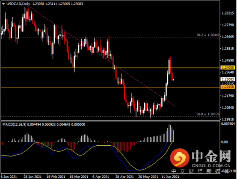Click the current price 1.23083 tag
The width and height of the screenshot is (237, 179).
(228, 79)
